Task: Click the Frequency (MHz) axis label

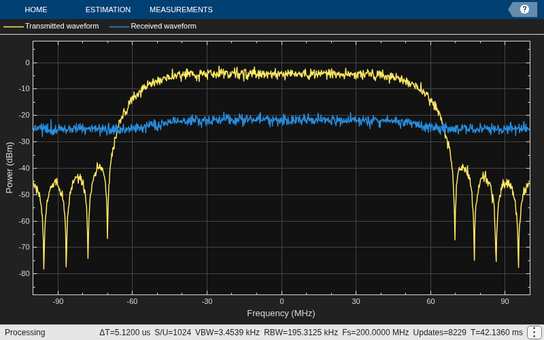Action: pos(281,313)
